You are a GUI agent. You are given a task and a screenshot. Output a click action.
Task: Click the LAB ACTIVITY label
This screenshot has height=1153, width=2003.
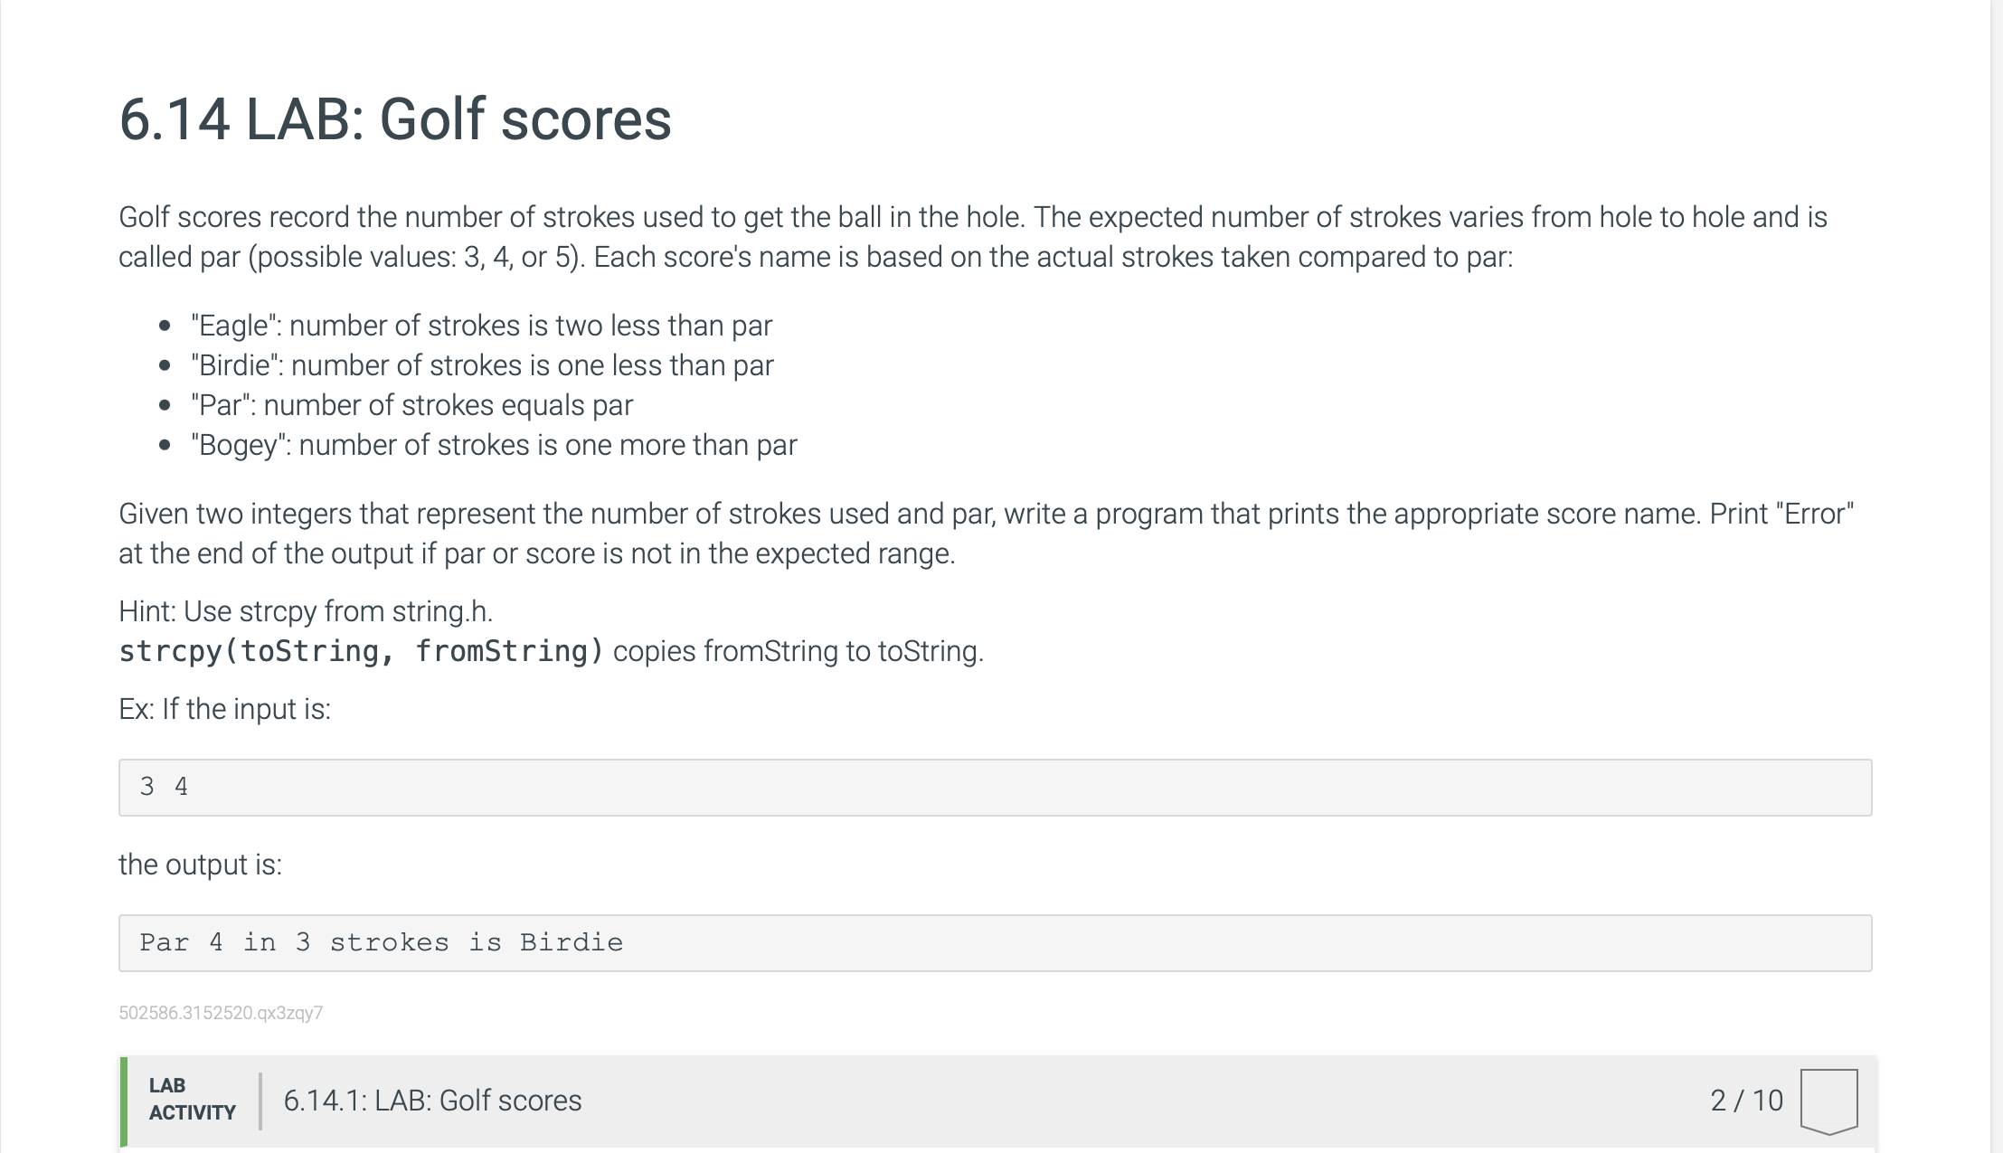pos(192,1100)
